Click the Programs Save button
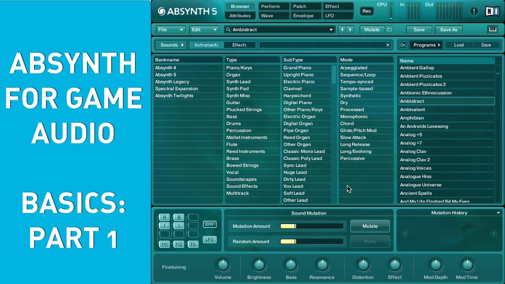 pyautogui.click(x=486, y=45)
